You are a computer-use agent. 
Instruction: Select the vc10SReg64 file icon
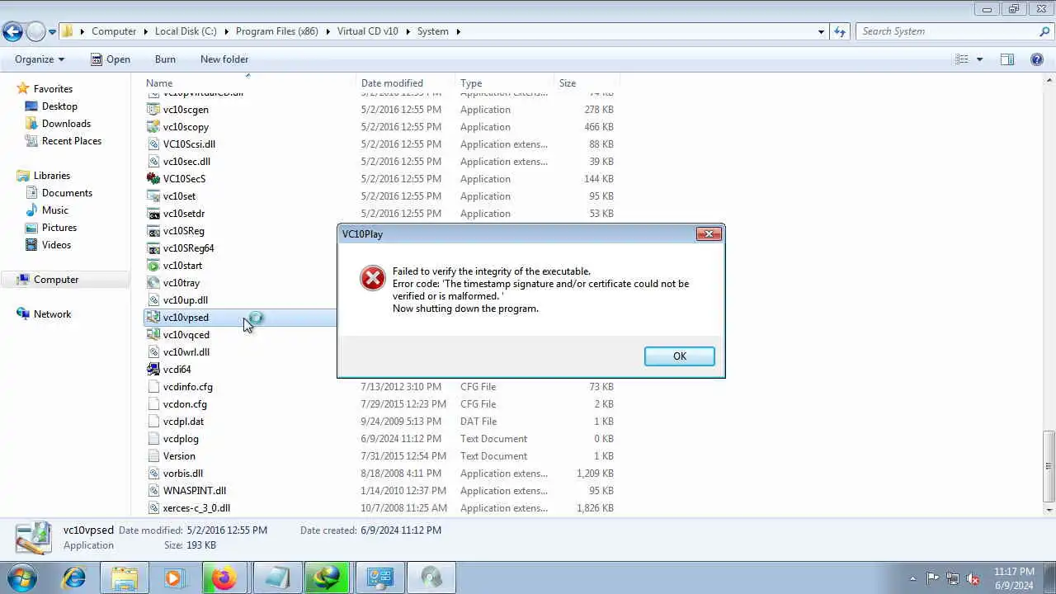click(153, 247)
